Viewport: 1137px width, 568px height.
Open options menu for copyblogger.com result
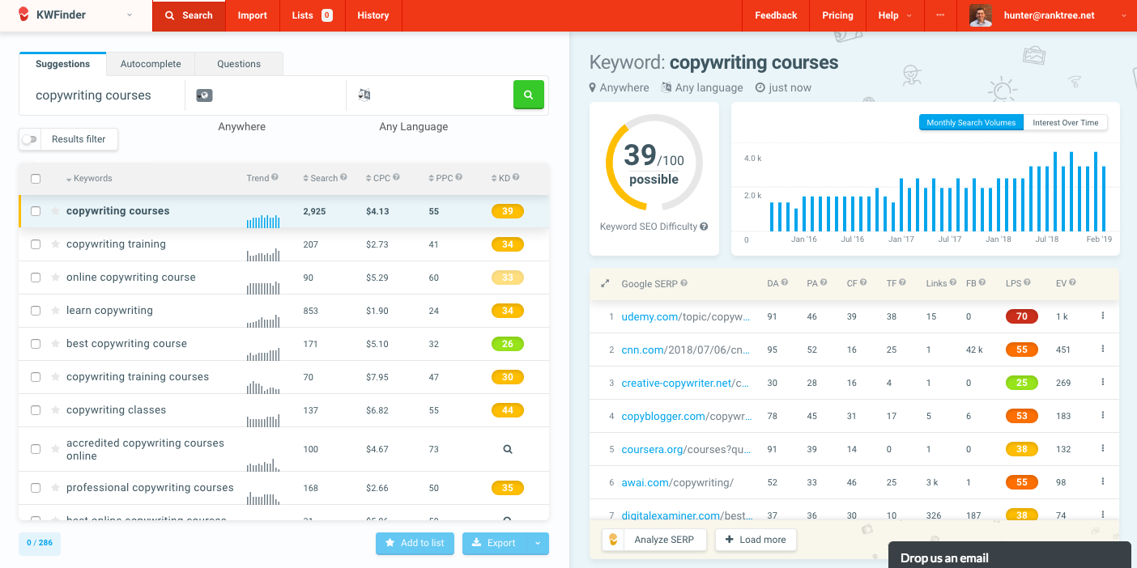coord(1103,416)
